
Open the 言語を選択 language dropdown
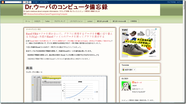click(129, 70)
